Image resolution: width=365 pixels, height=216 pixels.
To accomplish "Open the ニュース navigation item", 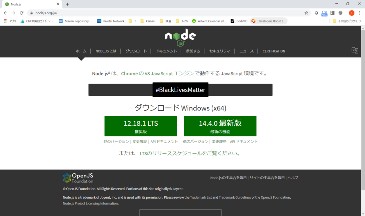I will click(x=247, y=51).
